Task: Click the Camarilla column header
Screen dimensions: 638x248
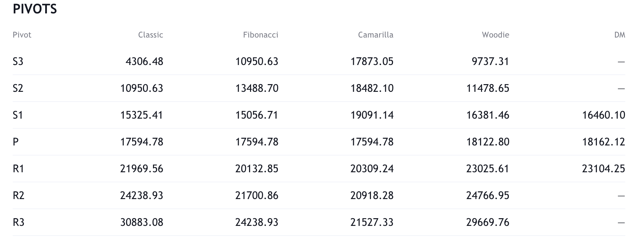Action: [x=376, y=35]
